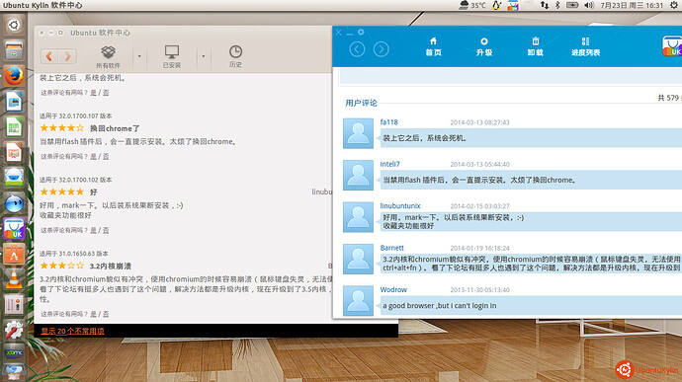Open the Files manager in launcher
This screenshot has width=682, height=382.
[14, 50]
